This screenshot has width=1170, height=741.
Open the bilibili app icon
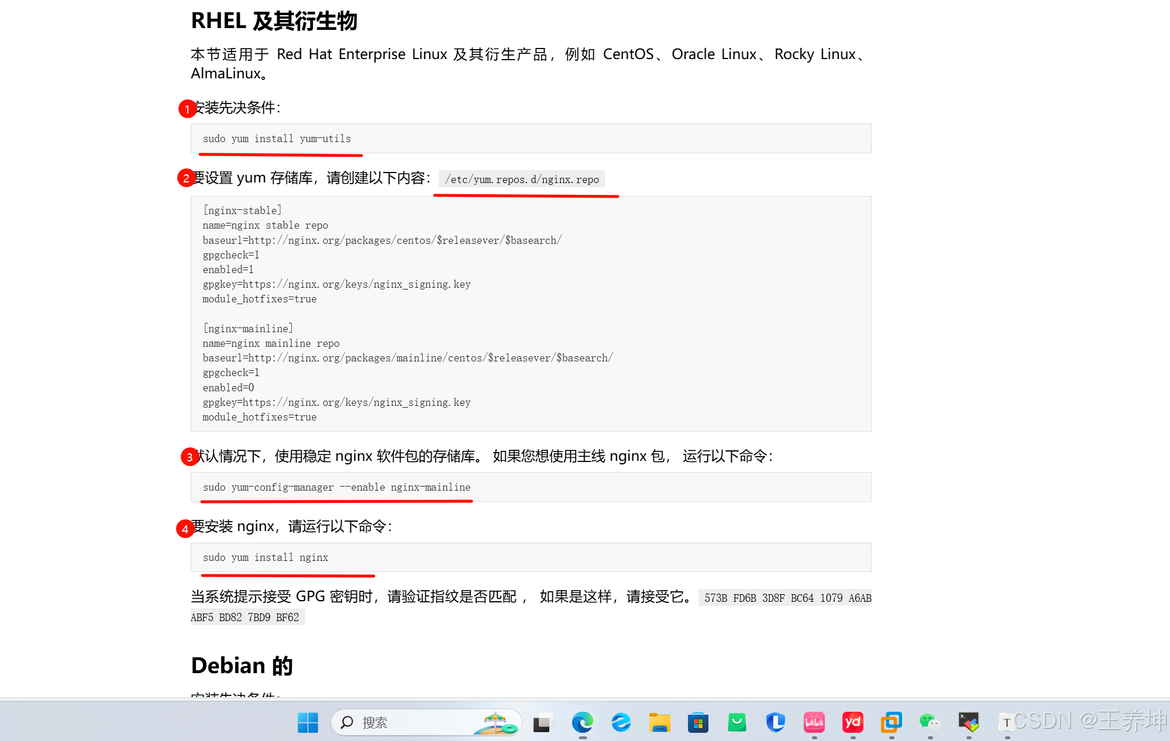click(x=814, y=723)
